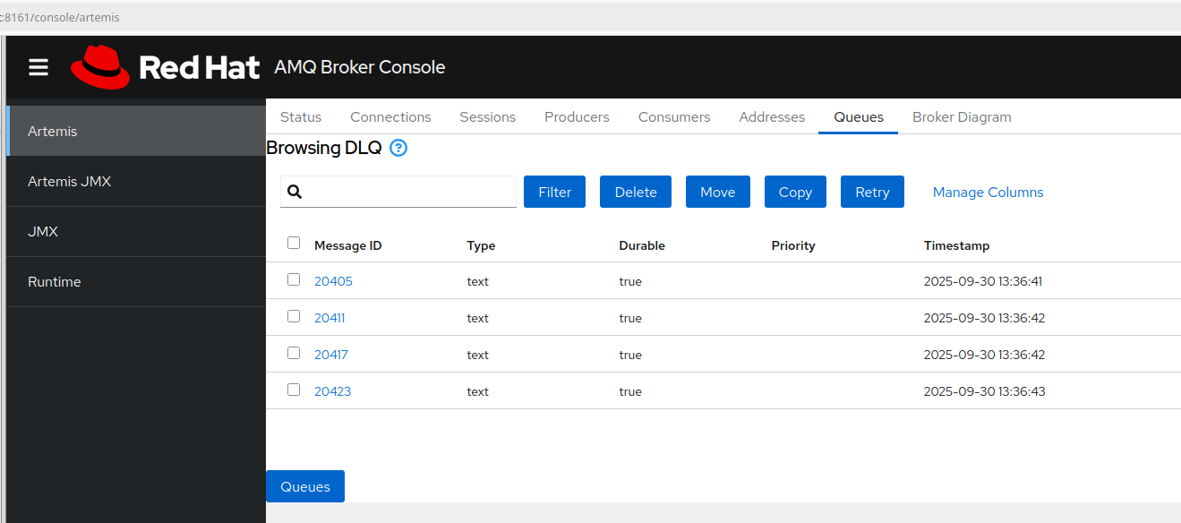Open message ID 20405
Image resolution: width=1181 pixels, height=523 pixels.
(333, 281)
